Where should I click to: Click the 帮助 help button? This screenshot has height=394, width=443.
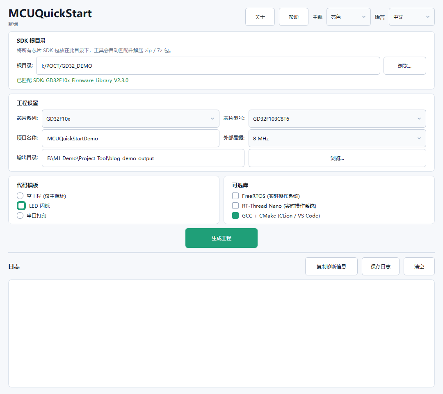(294, 17)
